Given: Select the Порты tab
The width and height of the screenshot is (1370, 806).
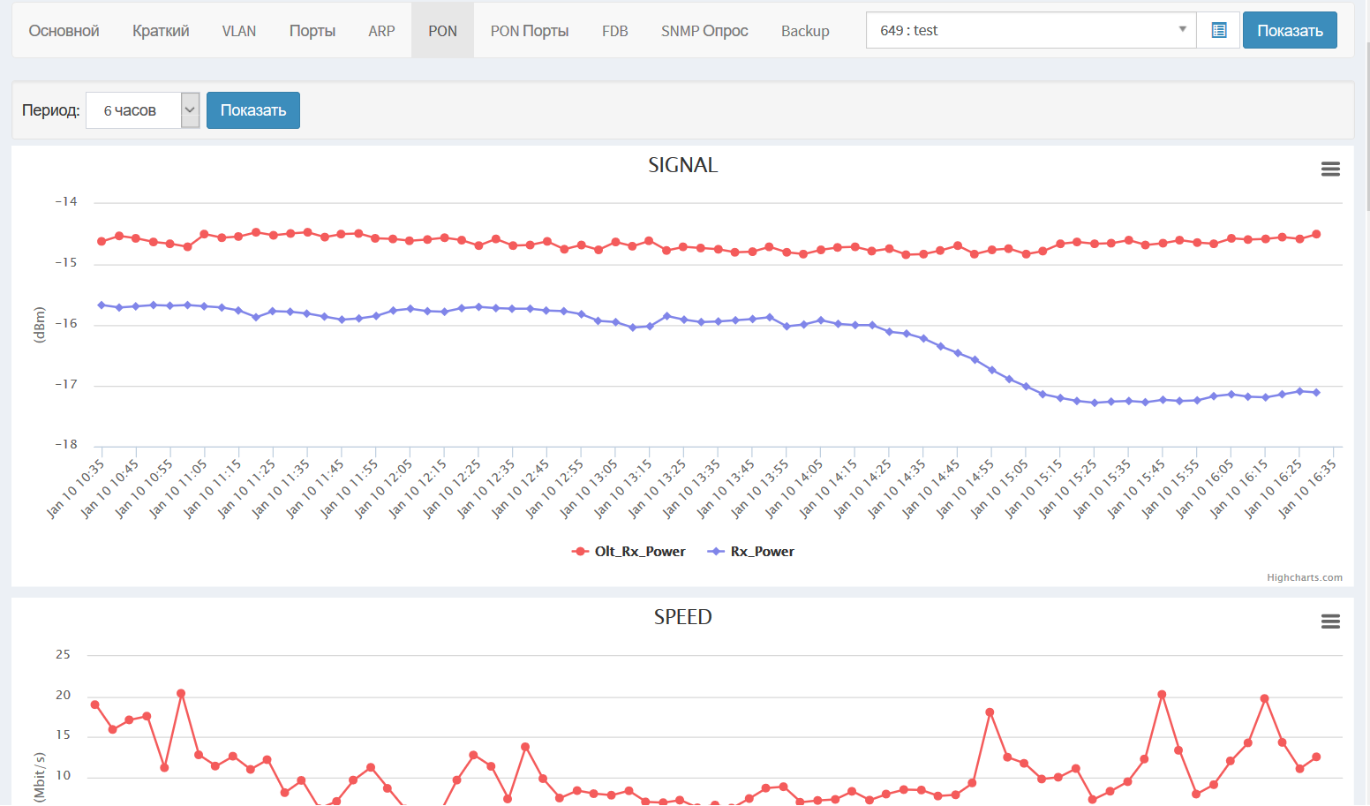Looking at the screenshot, I should [312, 31].
